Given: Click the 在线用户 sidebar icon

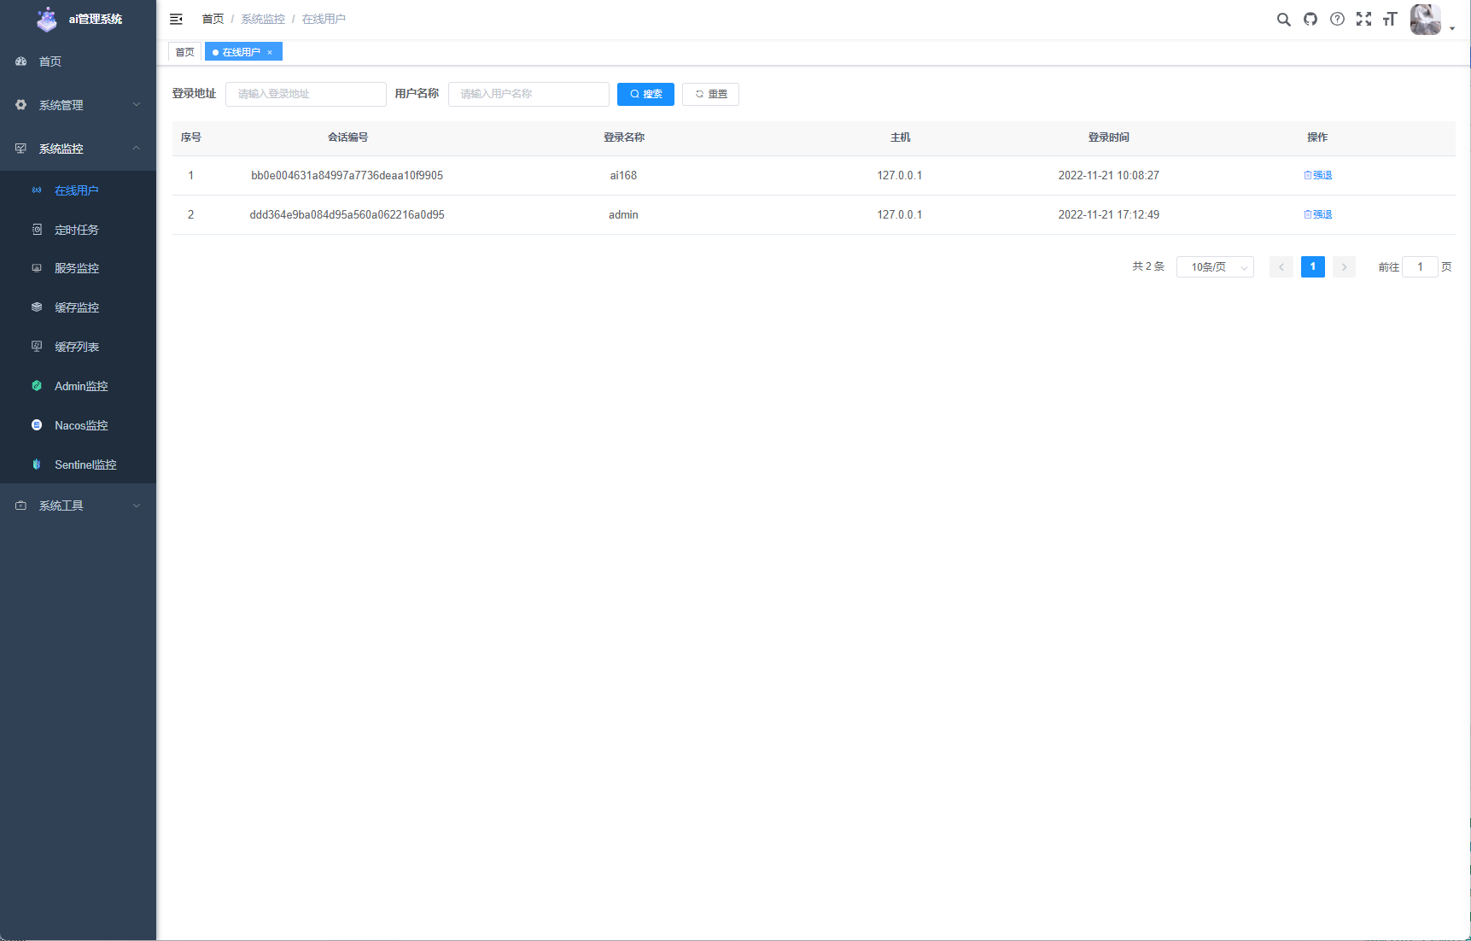Looking at the screenshot, I should click(37, 190).
